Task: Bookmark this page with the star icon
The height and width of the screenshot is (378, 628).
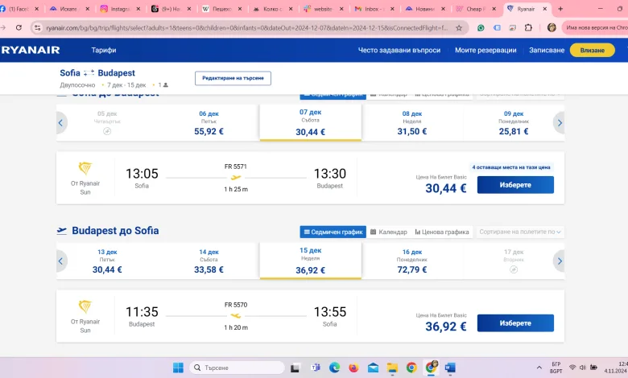Action: tap(459, 27)
